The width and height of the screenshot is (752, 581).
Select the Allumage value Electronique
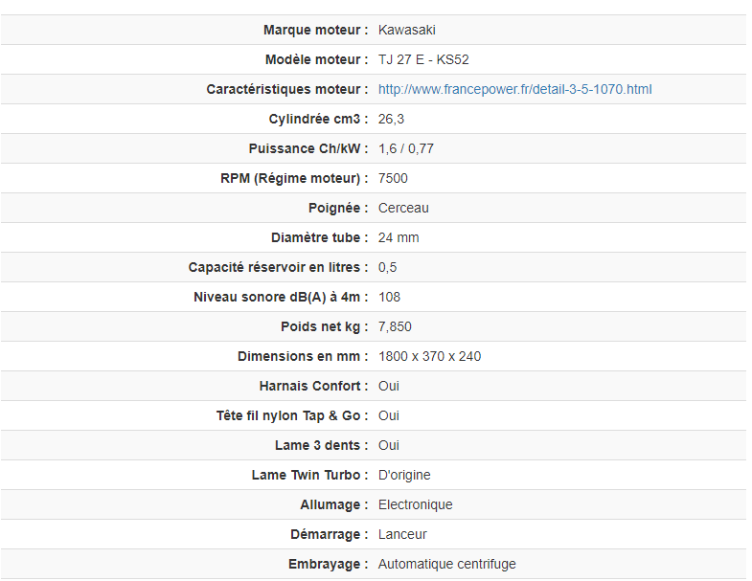pyautogui.click(x=415, y=504)
